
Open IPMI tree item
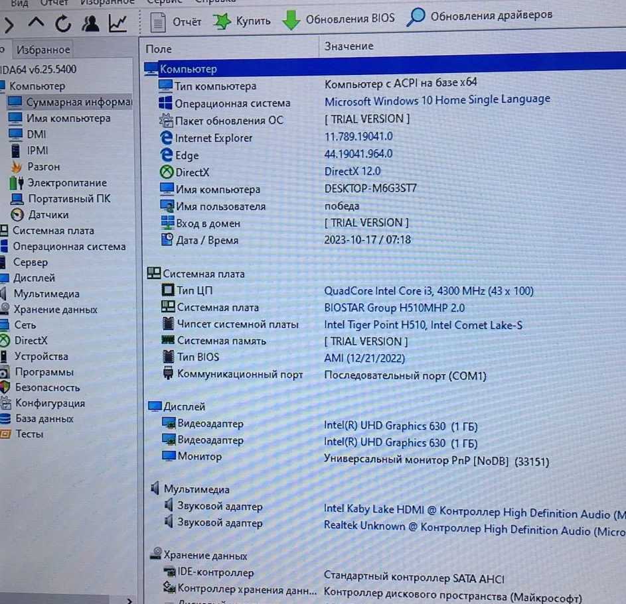(x=30, y=151)
